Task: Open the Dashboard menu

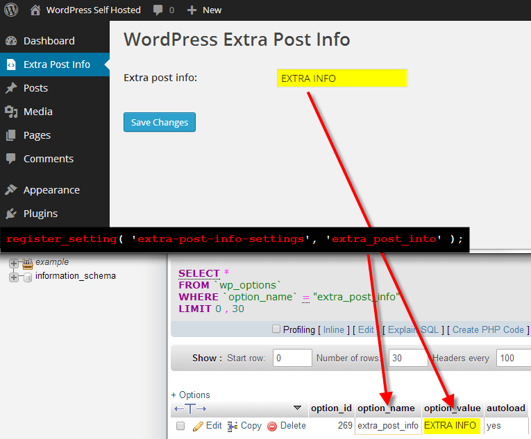Action: (x=55, y=41)
